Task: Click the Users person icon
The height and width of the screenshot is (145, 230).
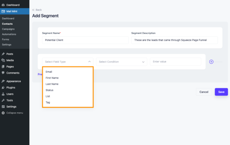Action: point(3,94)
